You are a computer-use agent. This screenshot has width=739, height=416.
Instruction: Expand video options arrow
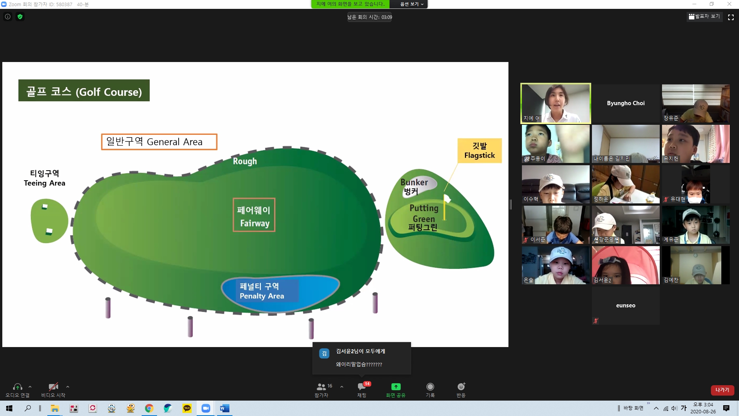[68, 387]
